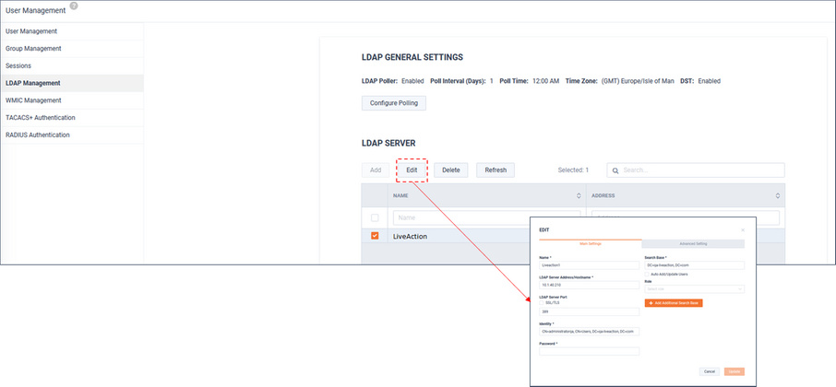Check Auto-Add/Update Users option
This screenshot has height=387, width=836.
(x=647, y=275)
